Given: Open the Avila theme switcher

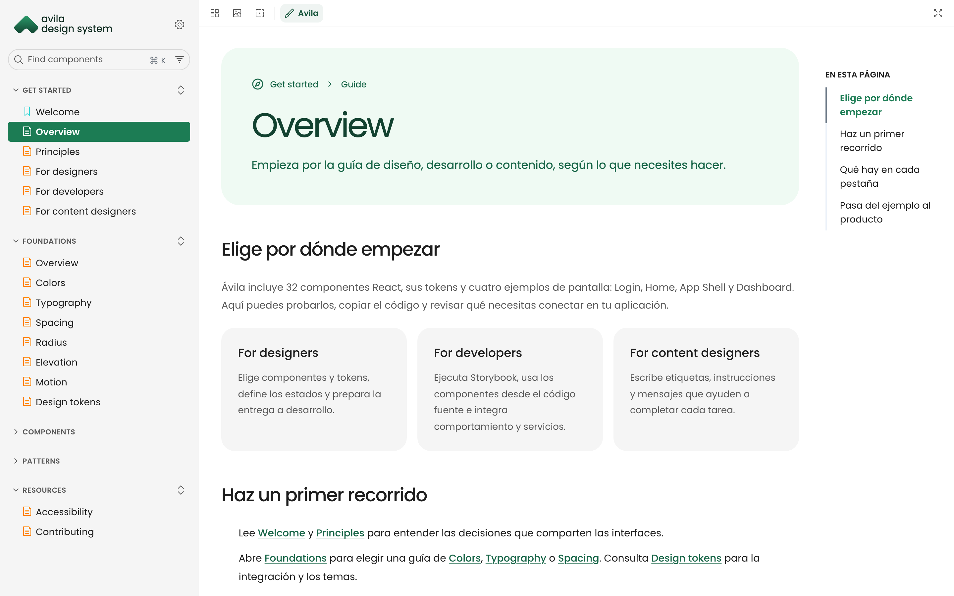Looking at the screenshot, I should pyautogui.click(x=301, y=13).
